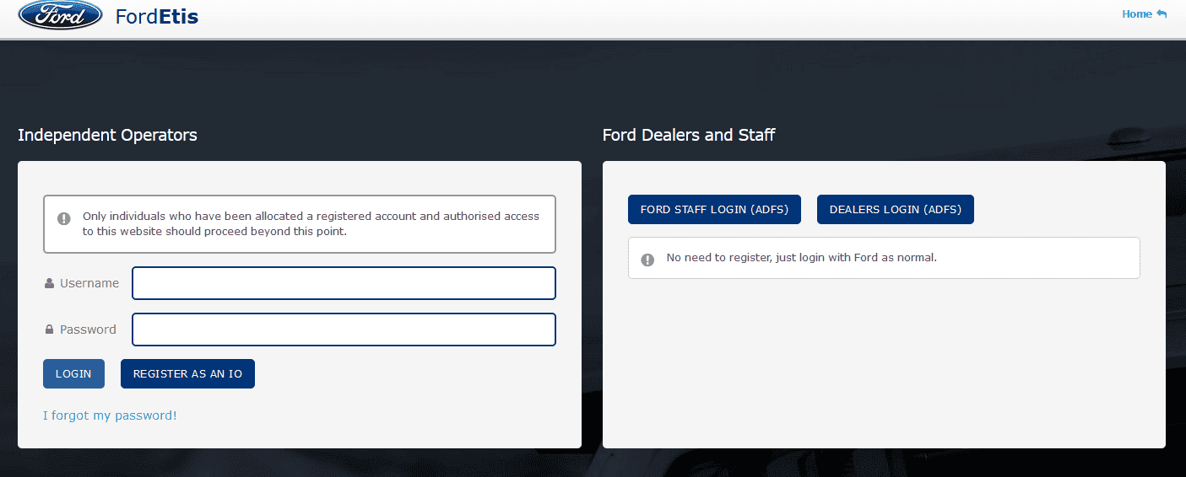Click the user icon beside Username

pyautogui.click(x=49, y=283)
